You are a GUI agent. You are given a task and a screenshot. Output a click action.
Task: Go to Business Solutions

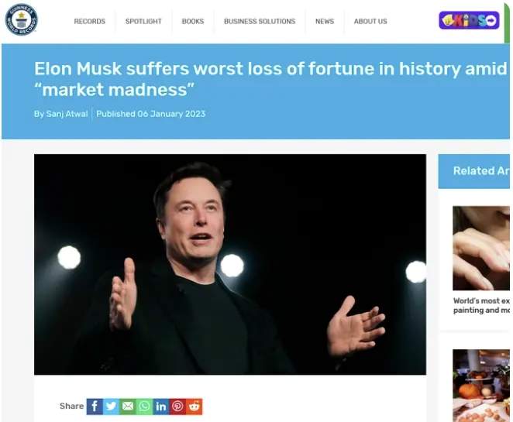[260, 21]
